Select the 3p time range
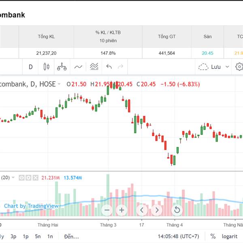This screenshot has height=243, width=243. (x=13, y=237)
